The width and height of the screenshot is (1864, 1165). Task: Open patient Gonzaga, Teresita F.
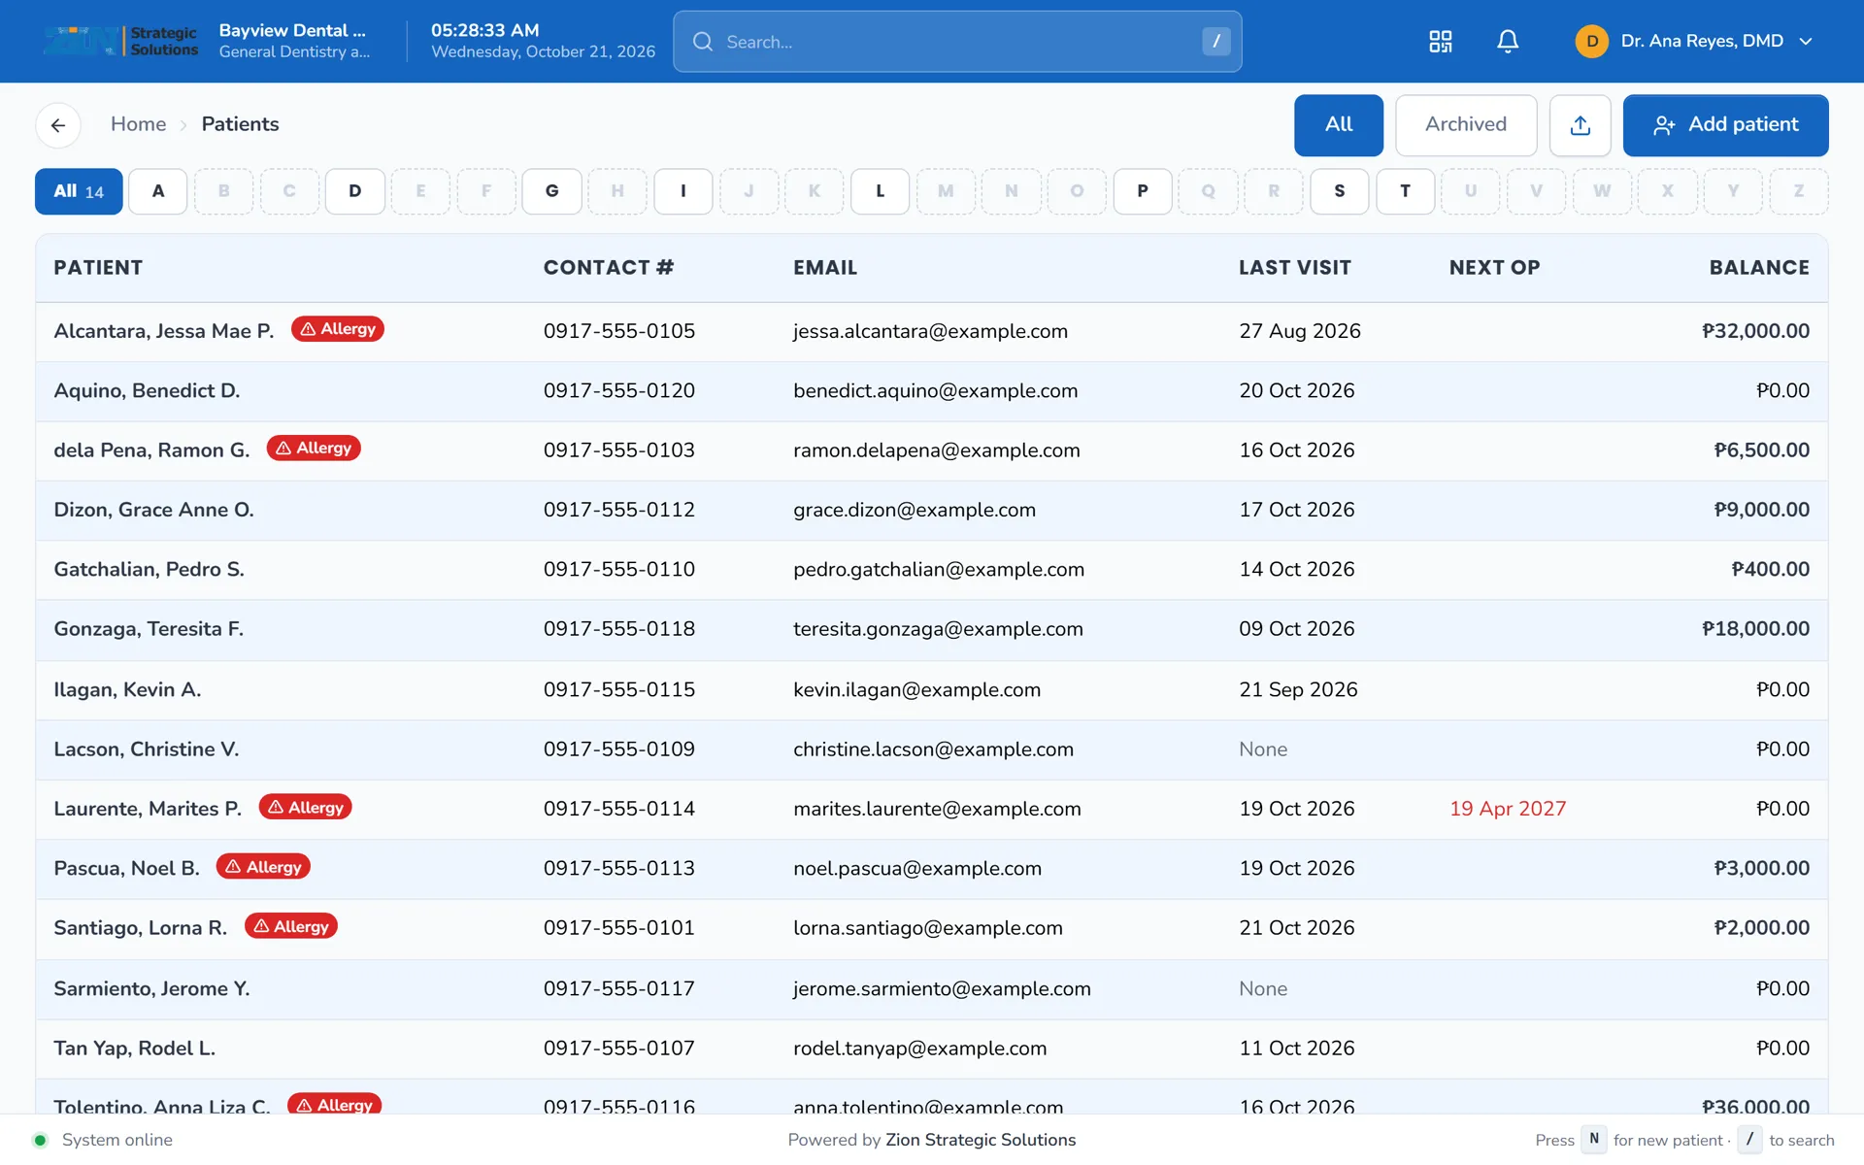click(x=149, y=629)
